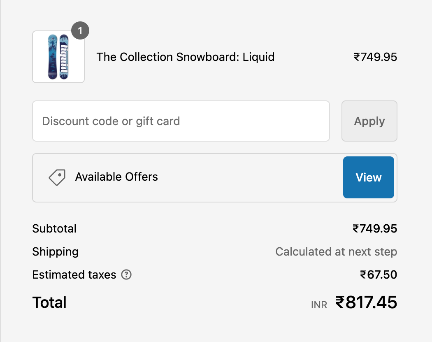Viewport: 432px width, 342px height.
Task: Select the Available Offers label
Action: click(x=116, y=177)
